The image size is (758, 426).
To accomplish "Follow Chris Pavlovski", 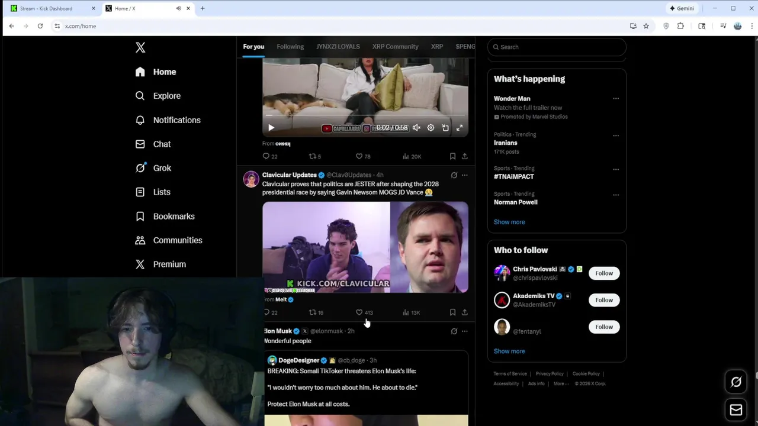I will [604, 273].
